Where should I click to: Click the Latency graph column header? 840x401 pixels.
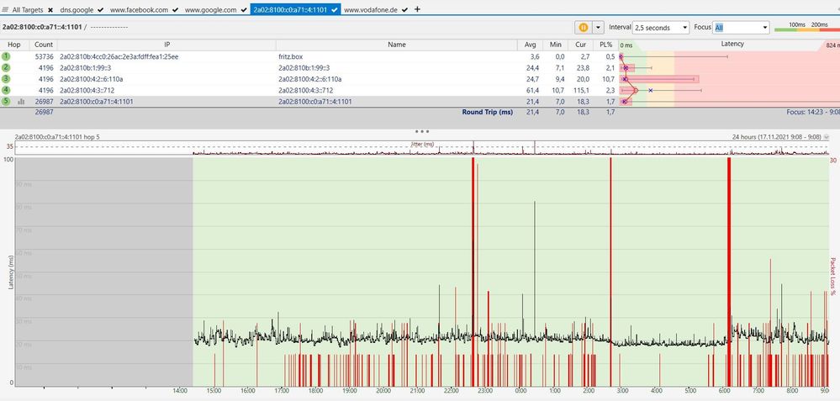point(732,45)
